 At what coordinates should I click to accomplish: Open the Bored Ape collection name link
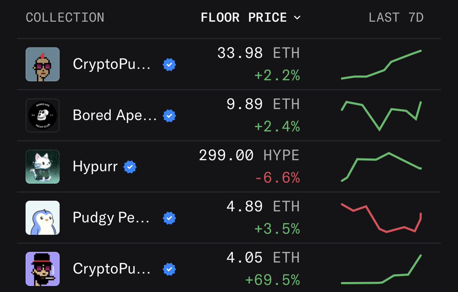114,116
